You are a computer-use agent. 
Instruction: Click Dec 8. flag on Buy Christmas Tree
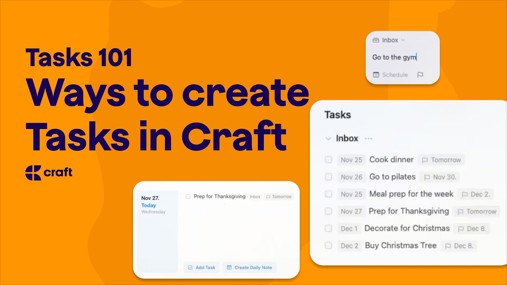click(459, 245)
